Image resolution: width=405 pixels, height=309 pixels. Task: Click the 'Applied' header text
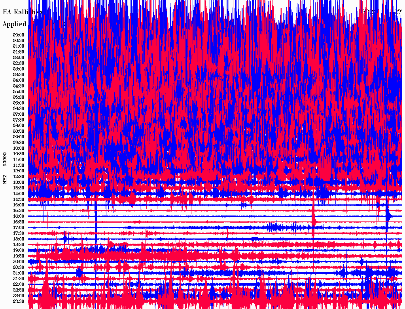(15, 24)
